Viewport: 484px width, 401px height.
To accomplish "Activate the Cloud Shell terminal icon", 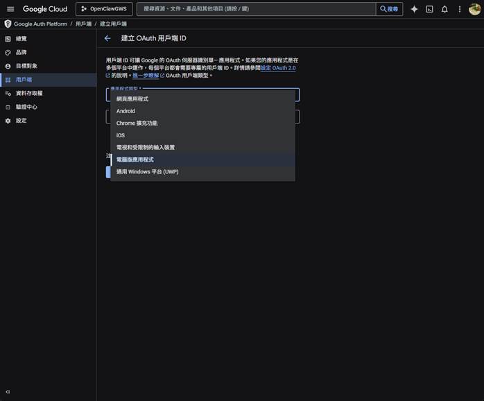I will pos(429,9).
